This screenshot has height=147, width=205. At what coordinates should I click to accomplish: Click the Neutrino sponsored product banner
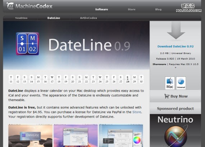point(176,130)
